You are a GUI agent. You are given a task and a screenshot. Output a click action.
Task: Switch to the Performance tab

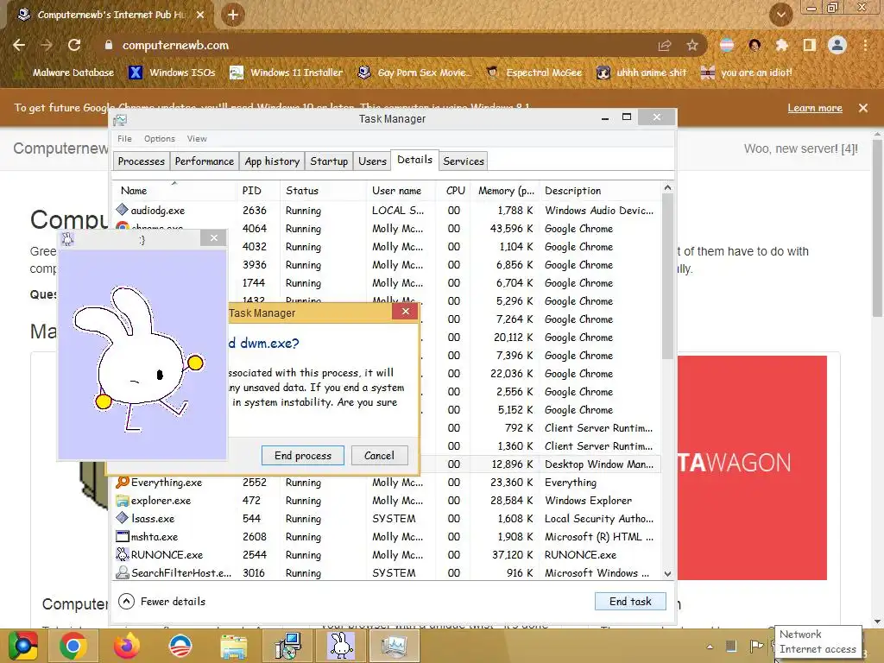[x=204, y=161]
